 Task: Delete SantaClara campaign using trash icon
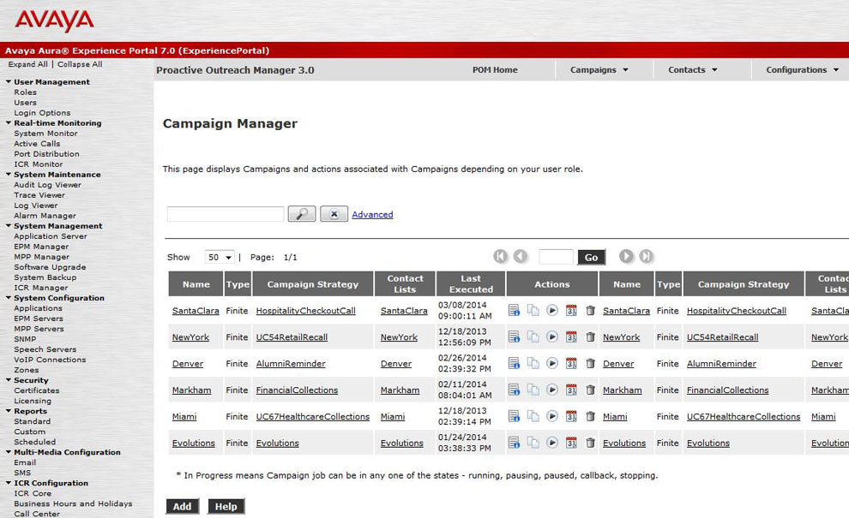591,310
